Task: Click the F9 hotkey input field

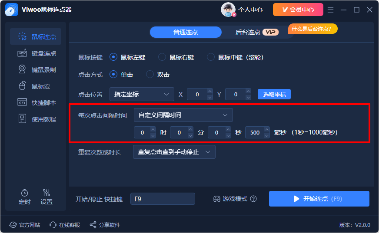Action: click(x=163, y=199)
